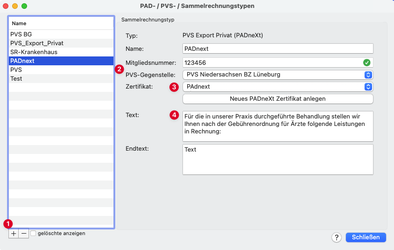The width and height of the screenshot is (394, 250).
Task: Close the window with red button
Action: (6, 6)
